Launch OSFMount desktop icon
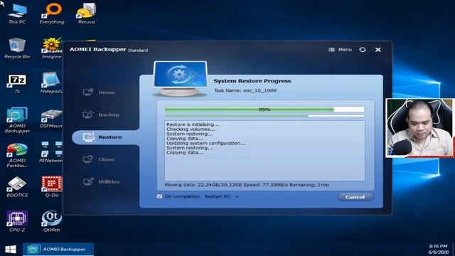Screen dimensions: 455x256 [x=51, y=119]
